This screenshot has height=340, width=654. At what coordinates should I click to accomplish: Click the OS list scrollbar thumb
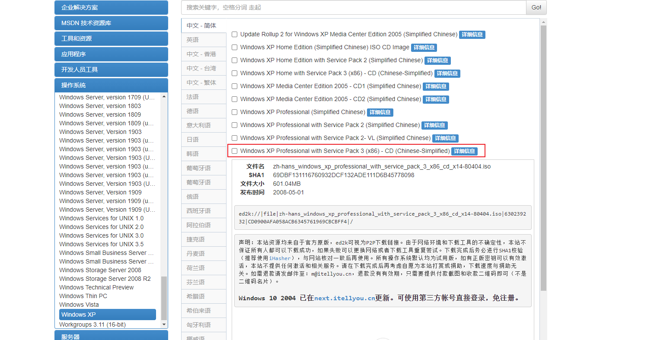[164, 298]
